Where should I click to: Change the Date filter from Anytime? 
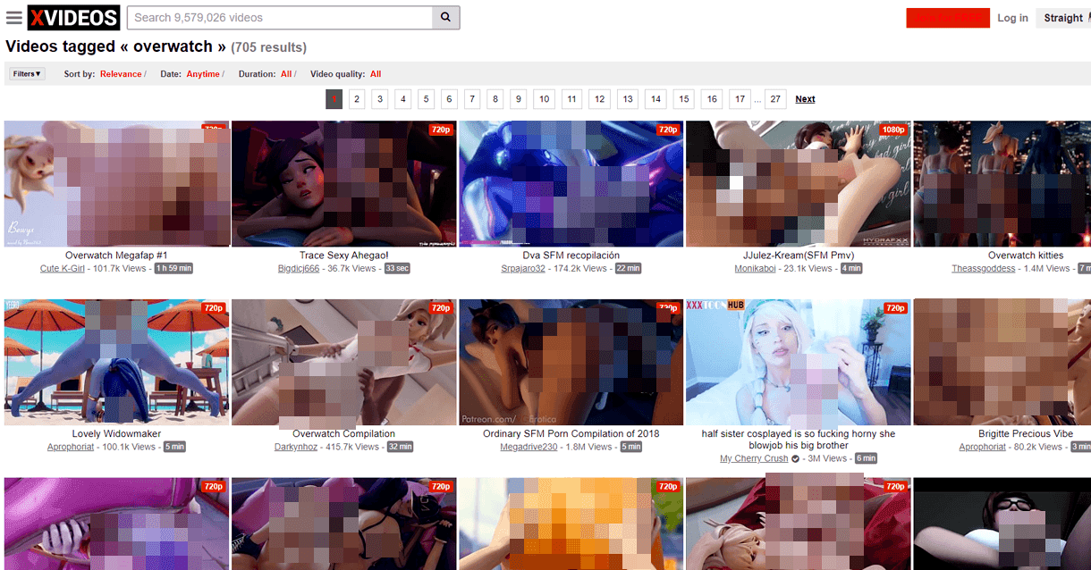coord(203,74)
